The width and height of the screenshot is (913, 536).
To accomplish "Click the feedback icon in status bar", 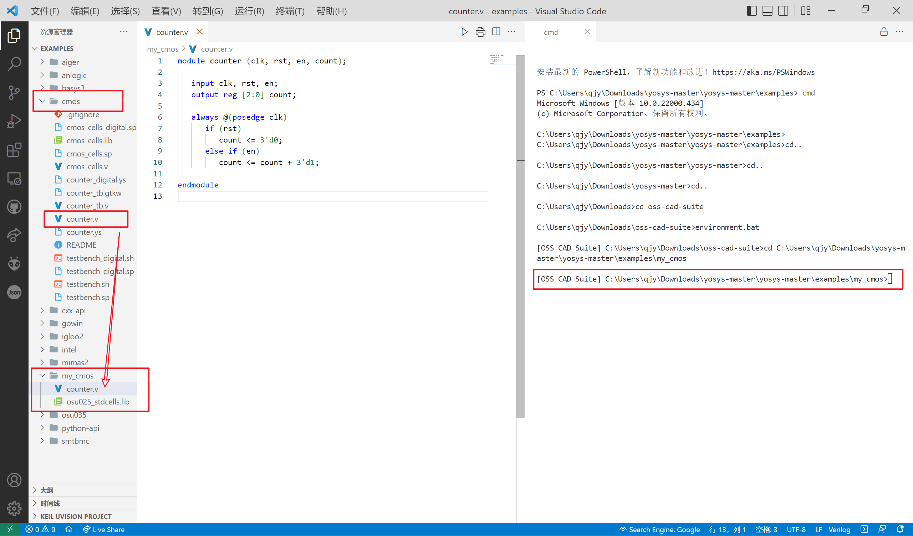I will pos(883,530).
